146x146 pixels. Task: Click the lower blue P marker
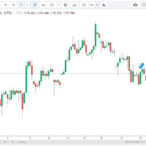pos(141,67)
